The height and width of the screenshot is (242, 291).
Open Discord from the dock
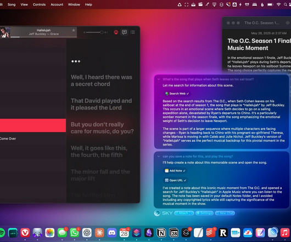coord(111,233)
